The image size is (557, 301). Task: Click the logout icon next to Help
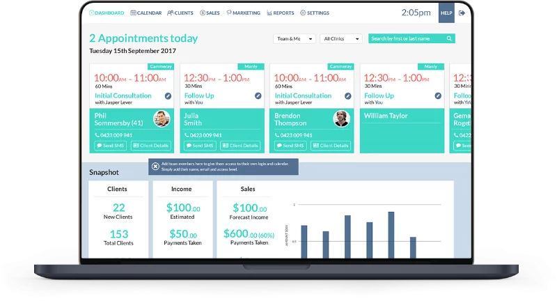[x=462, y=13]
